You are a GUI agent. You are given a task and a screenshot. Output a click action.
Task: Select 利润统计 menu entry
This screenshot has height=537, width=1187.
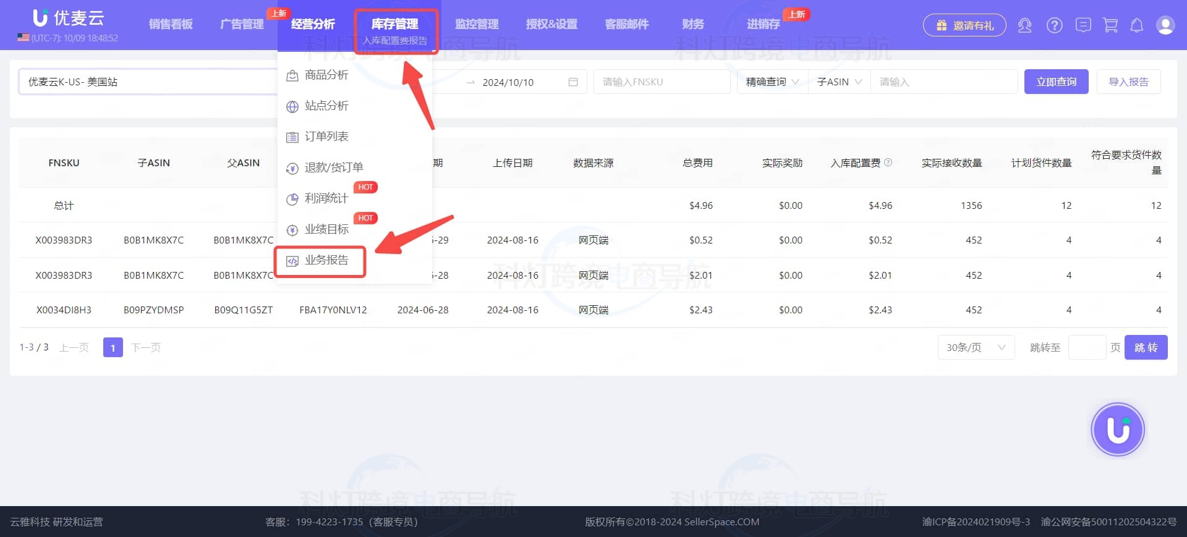pos(326,198)
